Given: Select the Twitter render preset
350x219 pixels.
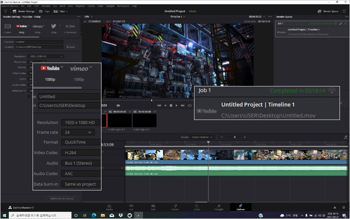Looking at the screenshot, I should point(53,28).
